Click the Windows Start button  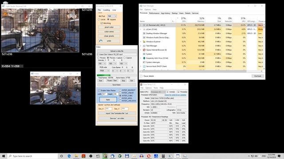(4, 156)
